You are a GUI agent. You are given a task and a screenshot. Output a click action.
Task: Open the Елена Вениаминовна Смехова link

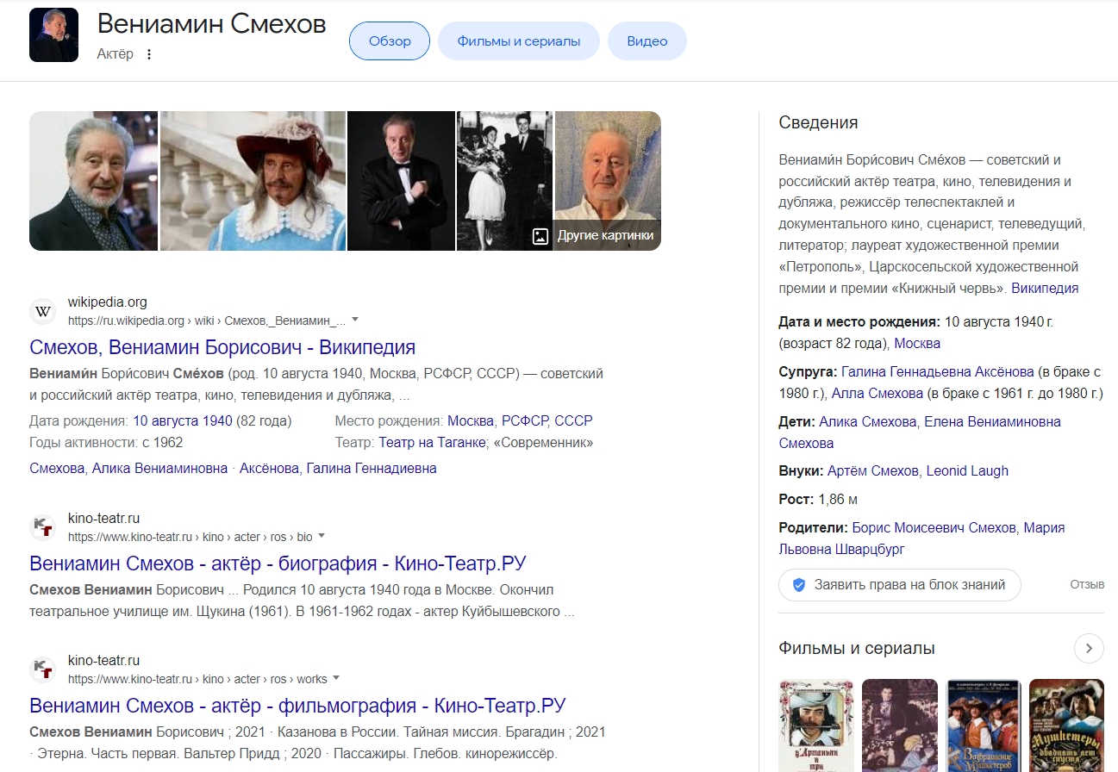[920, 433]
